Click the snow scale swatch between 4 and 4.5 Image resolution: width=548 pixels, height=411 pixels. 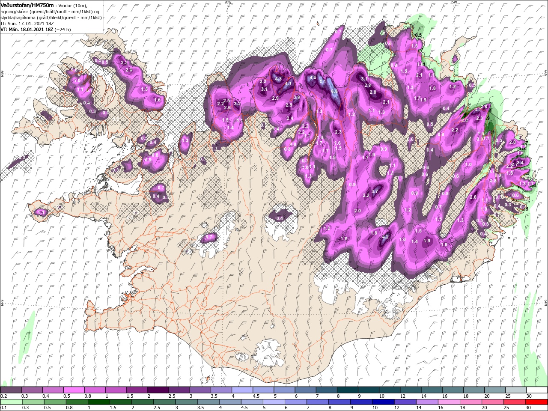[x=242, y=390]
